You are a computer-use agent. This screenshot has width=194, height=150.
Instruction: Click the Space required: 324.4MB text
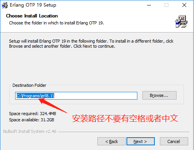[33, 114]
